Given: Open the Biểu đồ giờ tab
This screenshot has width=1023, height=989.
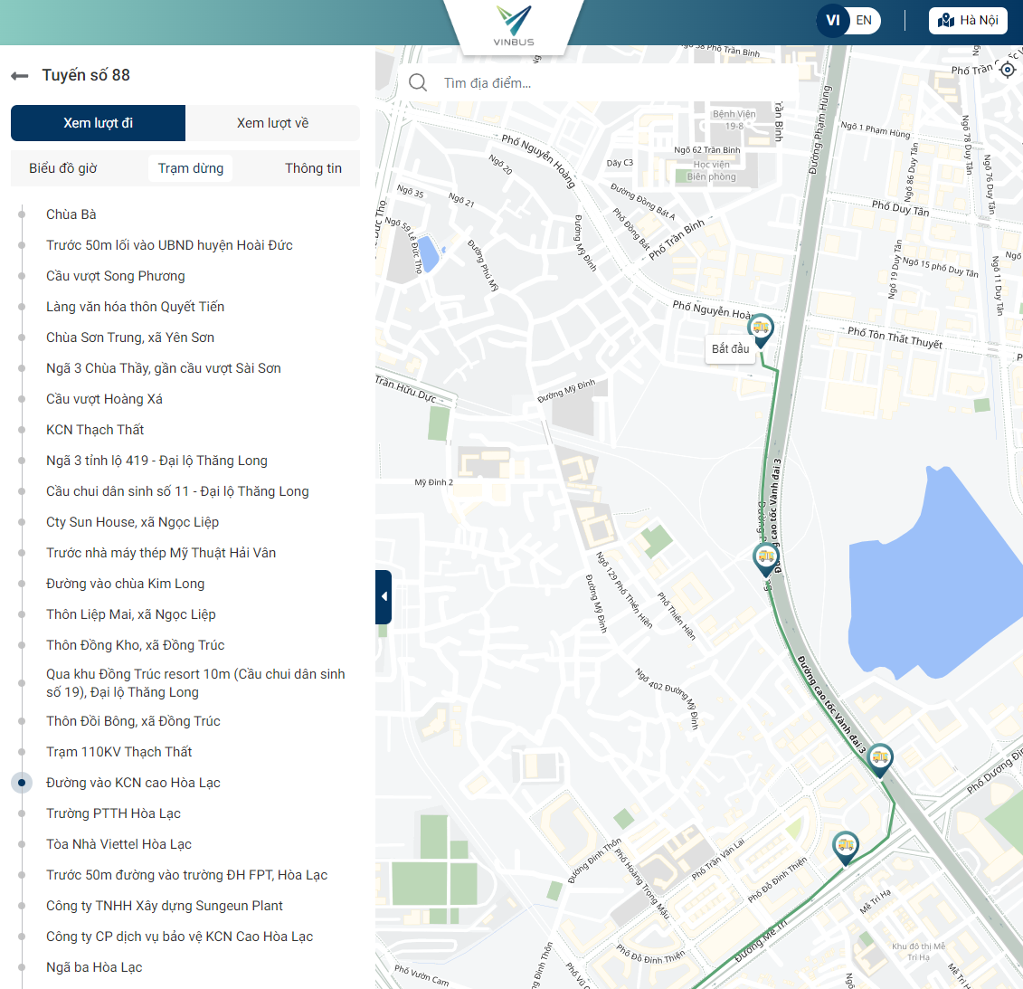Looking at the screenshot, I should coord(63,168).
